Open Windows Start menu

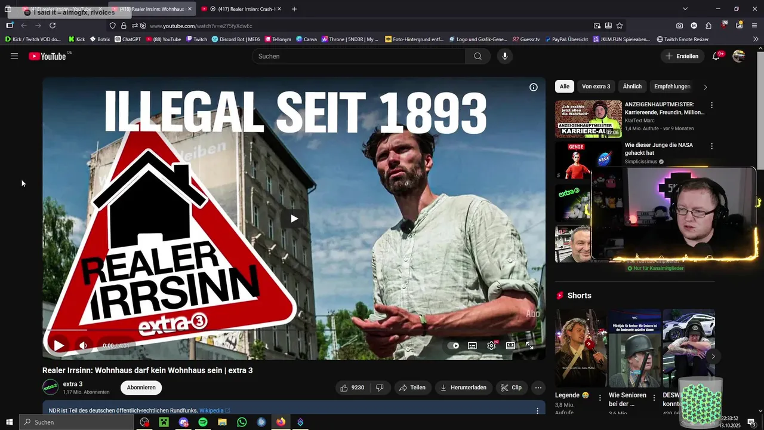tap(9, 422)
